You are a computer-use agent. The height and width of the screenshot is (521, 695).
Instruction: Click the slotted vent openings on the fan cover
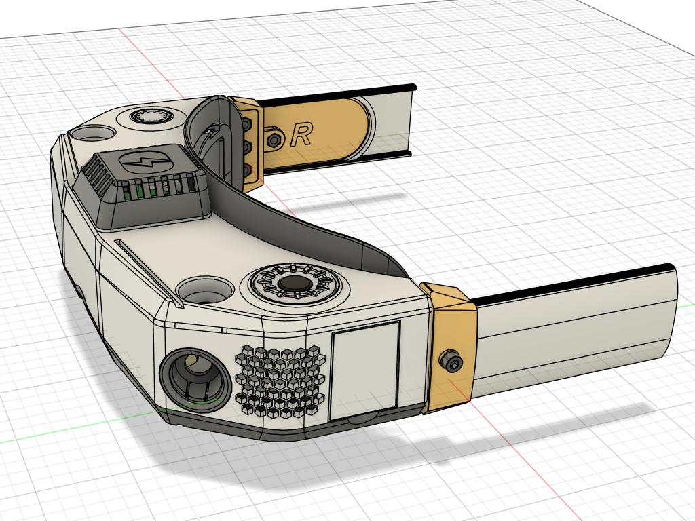point(159,187)
